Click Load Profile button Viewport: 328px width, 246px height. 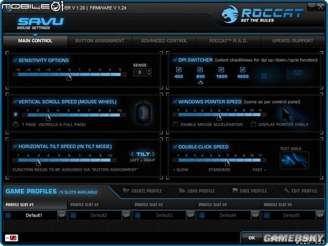tap(197, 191)
